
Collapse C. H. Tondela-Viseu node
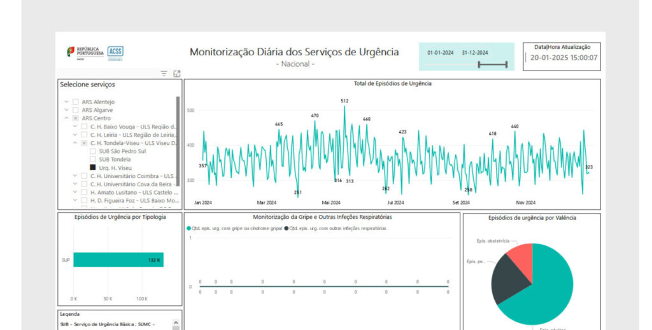pos(75,143)
